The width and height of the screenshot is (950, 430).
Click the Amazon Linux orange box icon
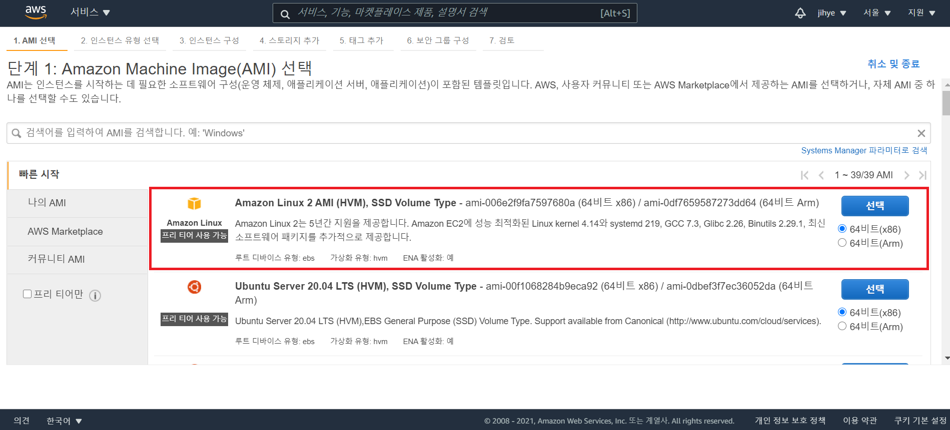(x=194, y=203)
